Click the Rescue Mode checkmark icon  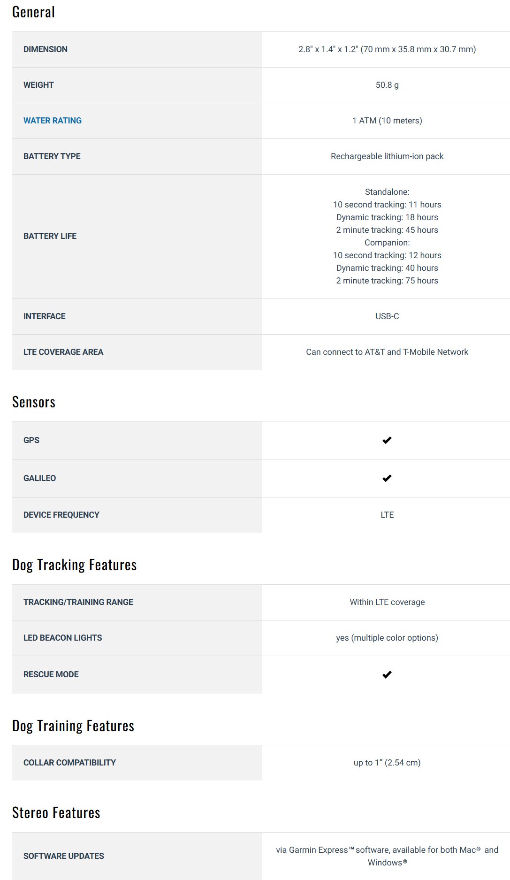(387, 674)
